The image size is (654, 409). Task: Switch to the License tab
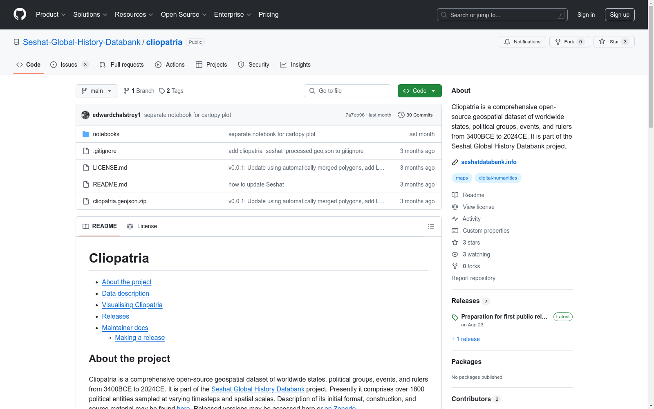coord(142,226)
